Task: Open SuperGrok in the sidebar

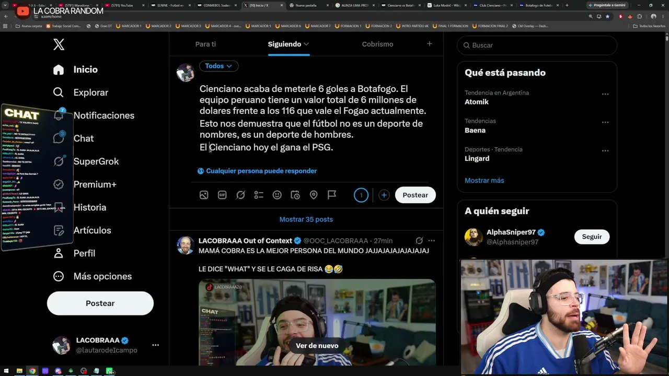Action: coord(86,161)
